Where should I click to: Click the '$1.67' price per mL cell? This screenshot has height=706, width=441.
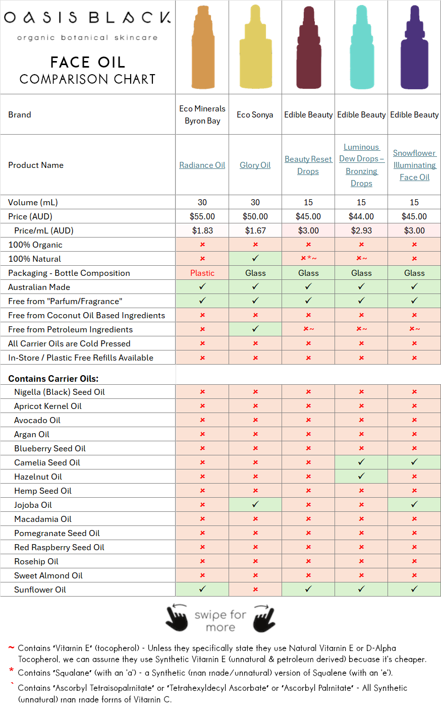pyautogui.click(x=255, y=230)
